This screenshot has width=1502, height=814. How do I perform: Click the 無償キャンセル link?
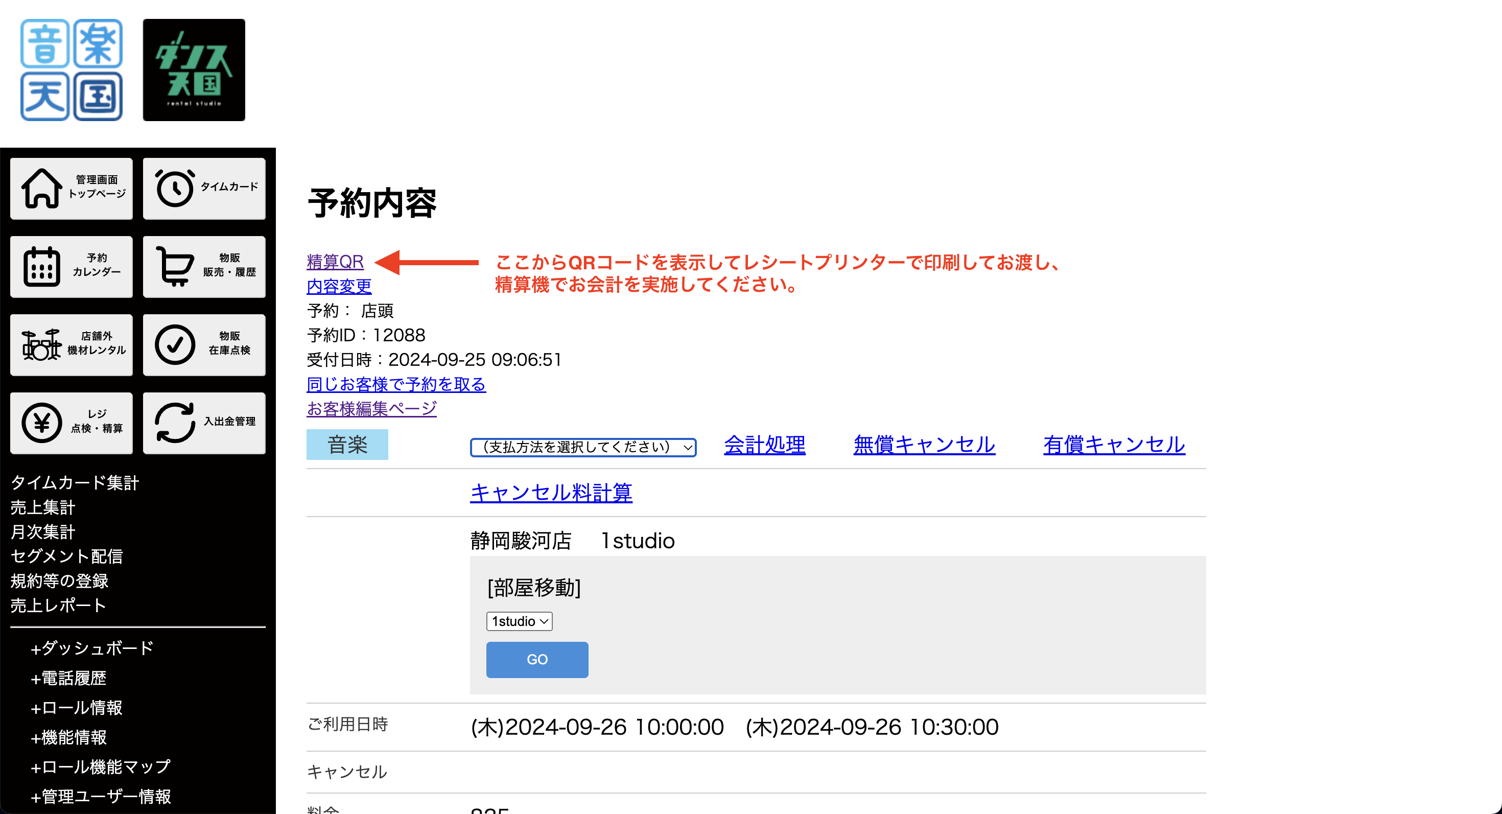[x=924, y=445]
